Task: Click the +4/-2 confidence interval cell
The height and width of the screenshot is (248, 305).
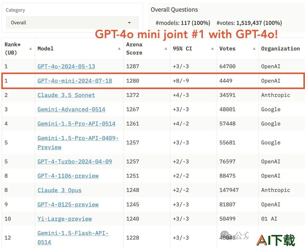Action: click(181, 124)
